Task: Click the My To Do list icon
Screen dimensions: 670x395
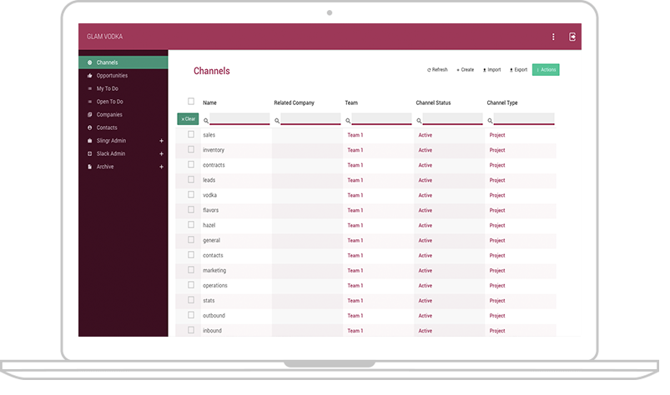Action: coord(90,88)
